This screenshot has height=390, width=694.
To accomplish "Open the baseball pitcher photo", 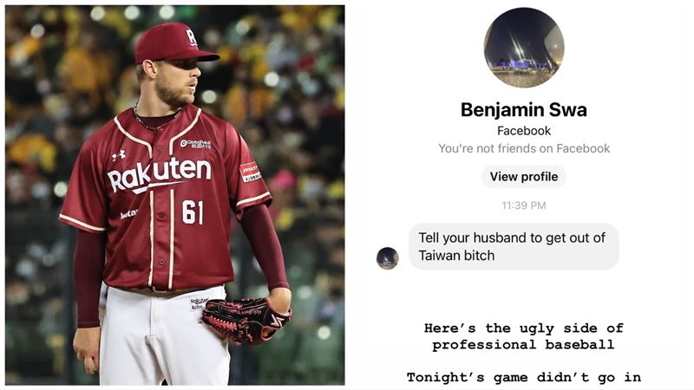I will point(175,195).
